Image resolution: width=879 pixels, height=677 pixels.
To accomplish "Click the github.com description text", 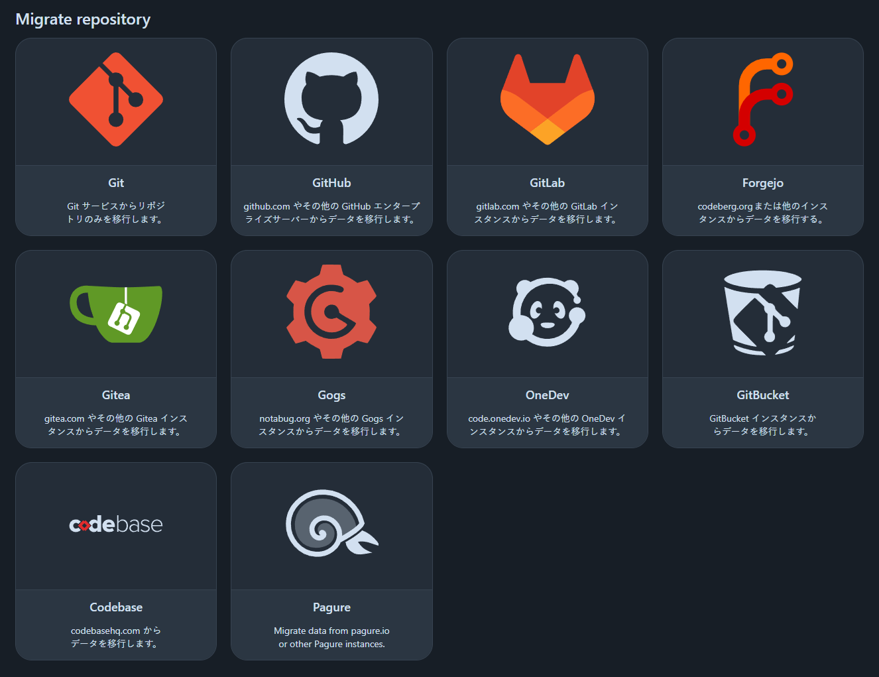I will pos(331,213).
